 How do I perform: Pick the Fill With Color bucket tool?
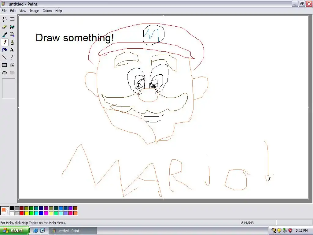point(12,27)
